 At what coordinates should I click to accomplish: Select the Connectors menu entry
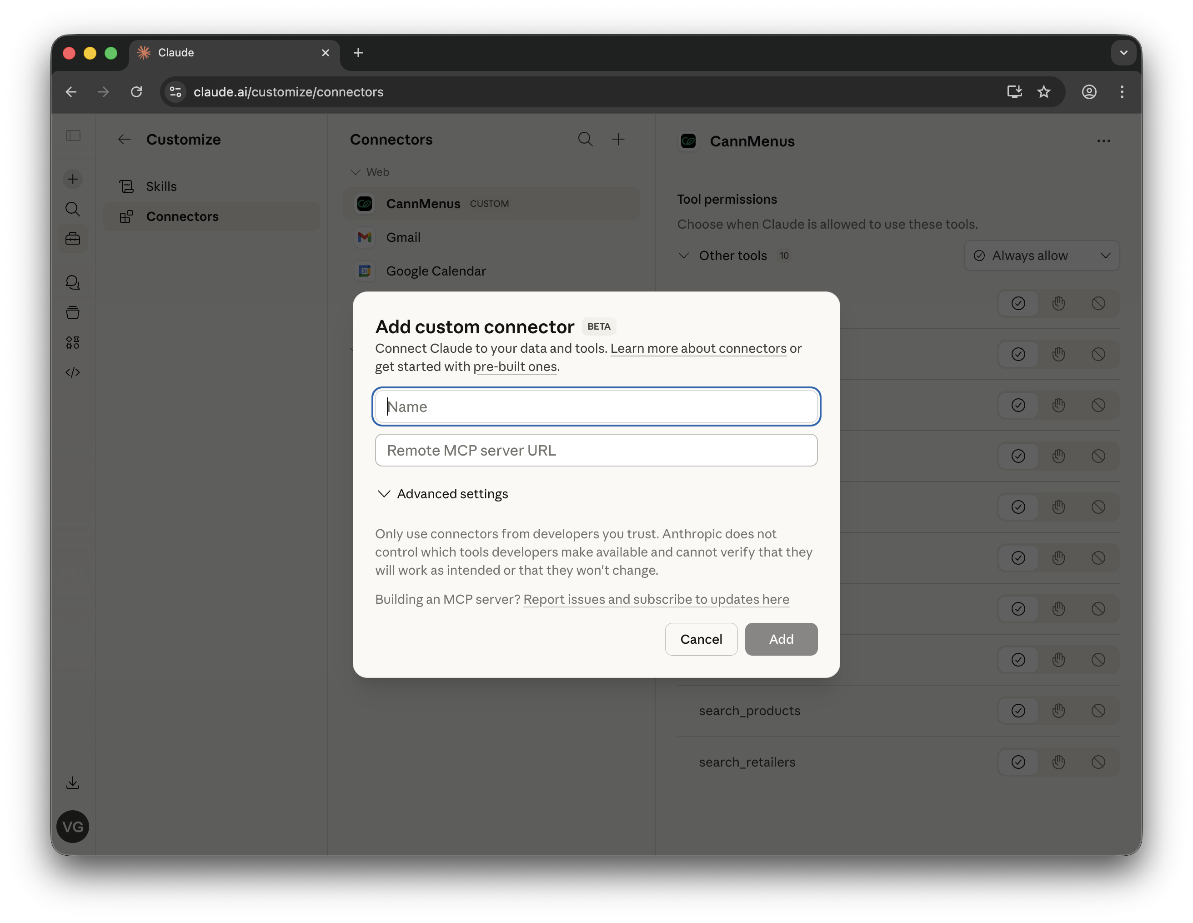point(182,216)
